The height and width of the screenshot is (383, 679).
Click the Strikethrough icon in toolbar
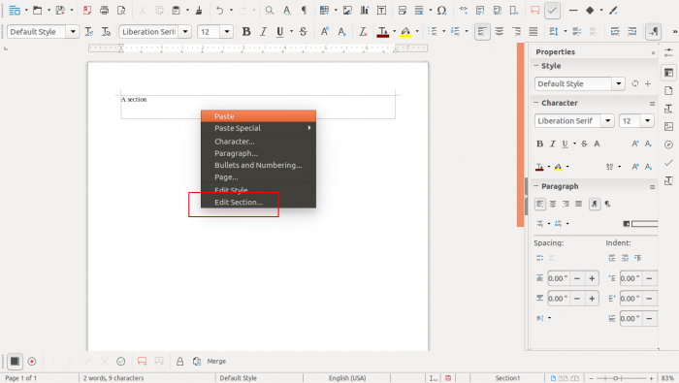(303, 32)
